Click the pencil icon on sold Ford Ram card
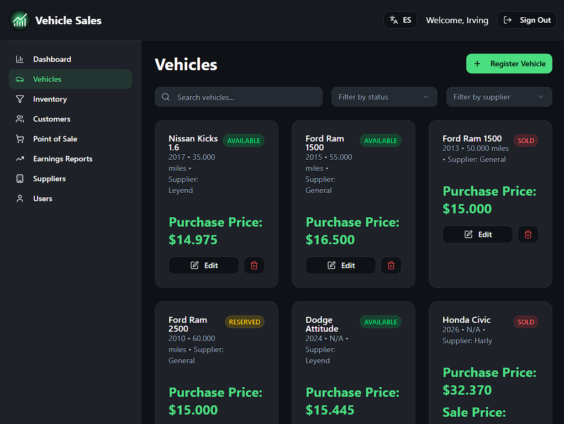Screen dimensions: 564x424 tap(468, 234)
